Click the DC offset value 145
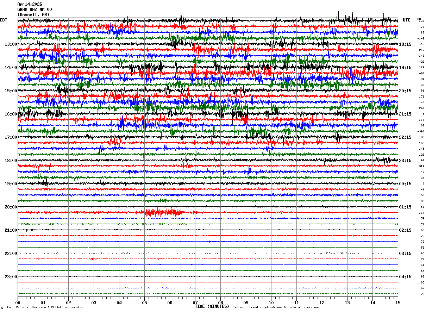This screenshot has width=426, height=312. [x=422, y=149]
